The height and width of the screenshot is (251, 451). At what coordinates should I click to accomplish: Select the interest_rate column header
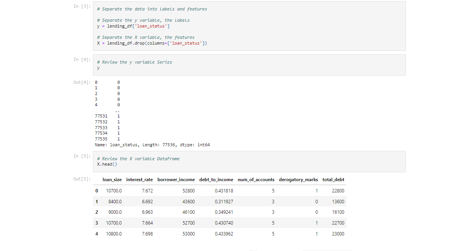[x=139, y=180]
